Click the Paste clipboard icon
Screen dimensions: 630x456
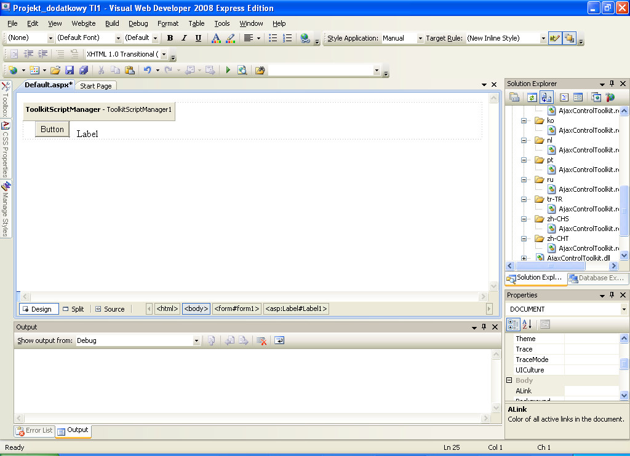point(129,70)
